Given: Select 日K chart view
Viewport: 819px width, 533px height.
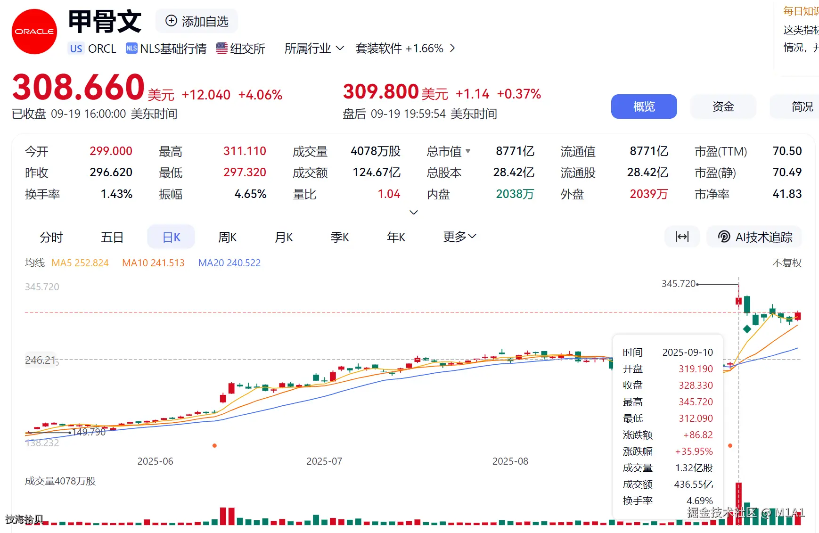Looking at the screenshot, I should (x=171, y=237).
